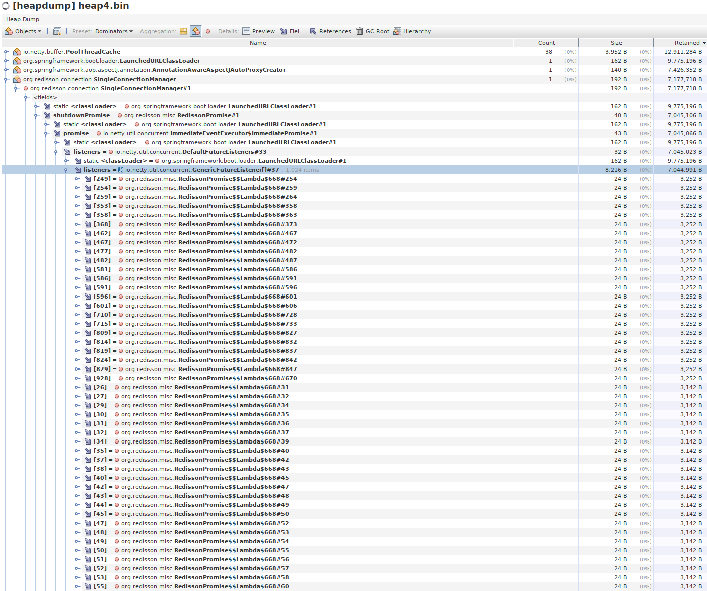Toggle the highlighted second Aggregation icon
Viewport: 707px width, 591px height.
tap(195, 31)
